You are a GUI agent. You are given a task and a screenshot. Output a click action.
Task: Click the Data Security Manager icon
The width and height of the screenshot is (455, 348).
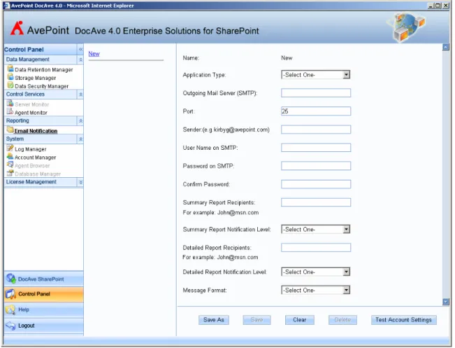pos(10,85)
